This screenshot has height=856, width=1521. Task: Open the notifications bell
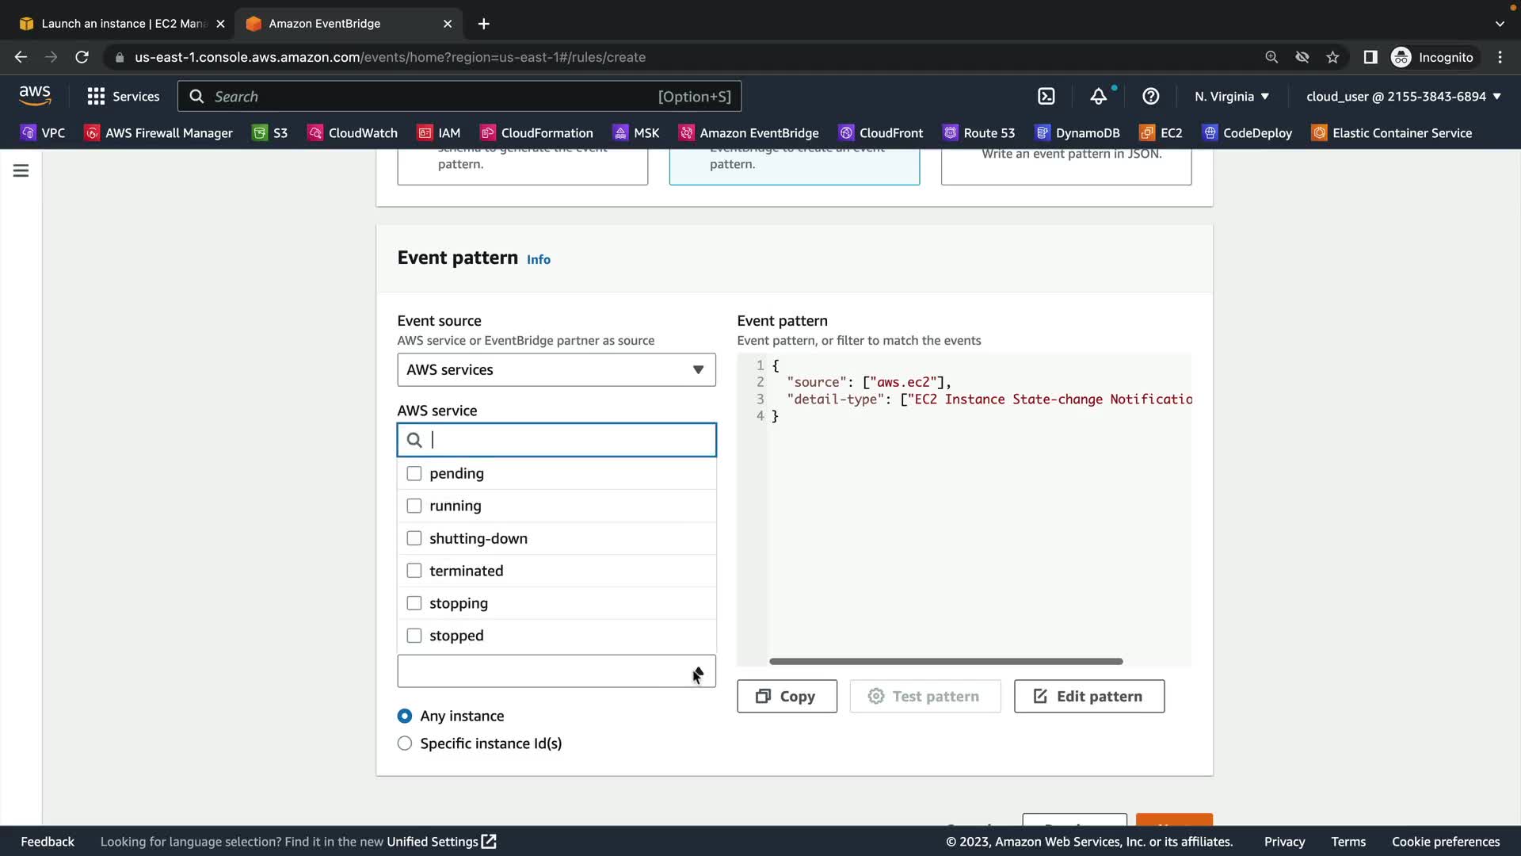[1098, 96]
